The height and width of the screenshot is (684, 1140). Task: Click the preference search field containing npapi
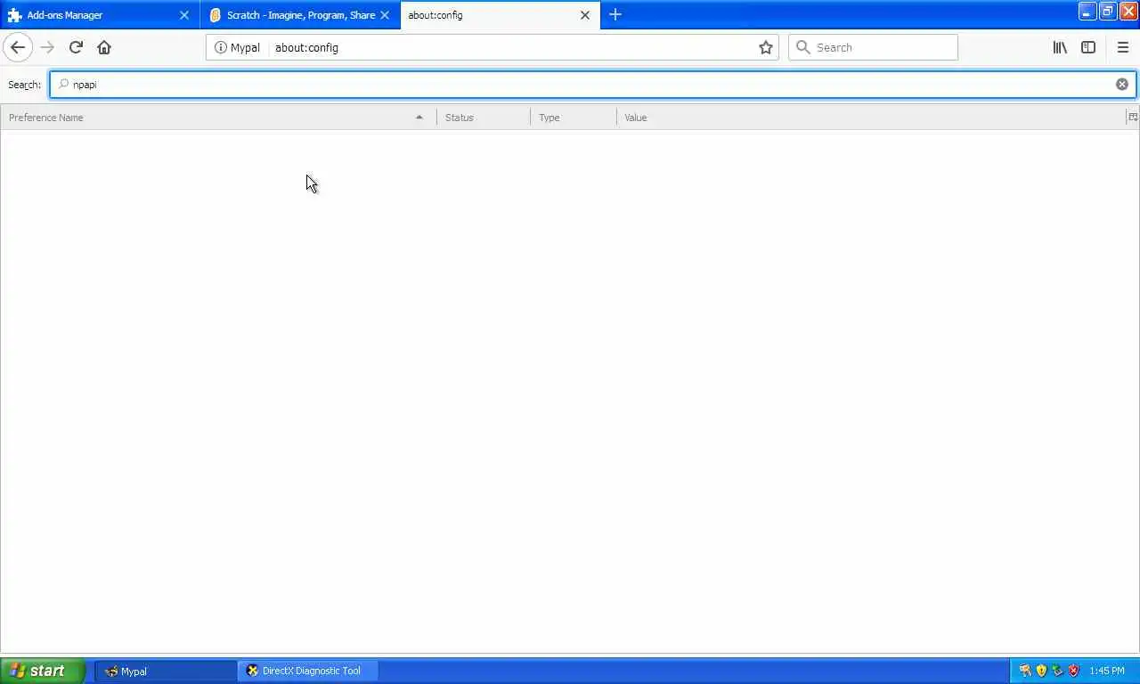592,85
